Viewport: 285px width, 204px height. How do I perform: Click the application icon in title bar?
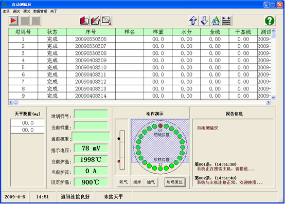tap(4, 4)
